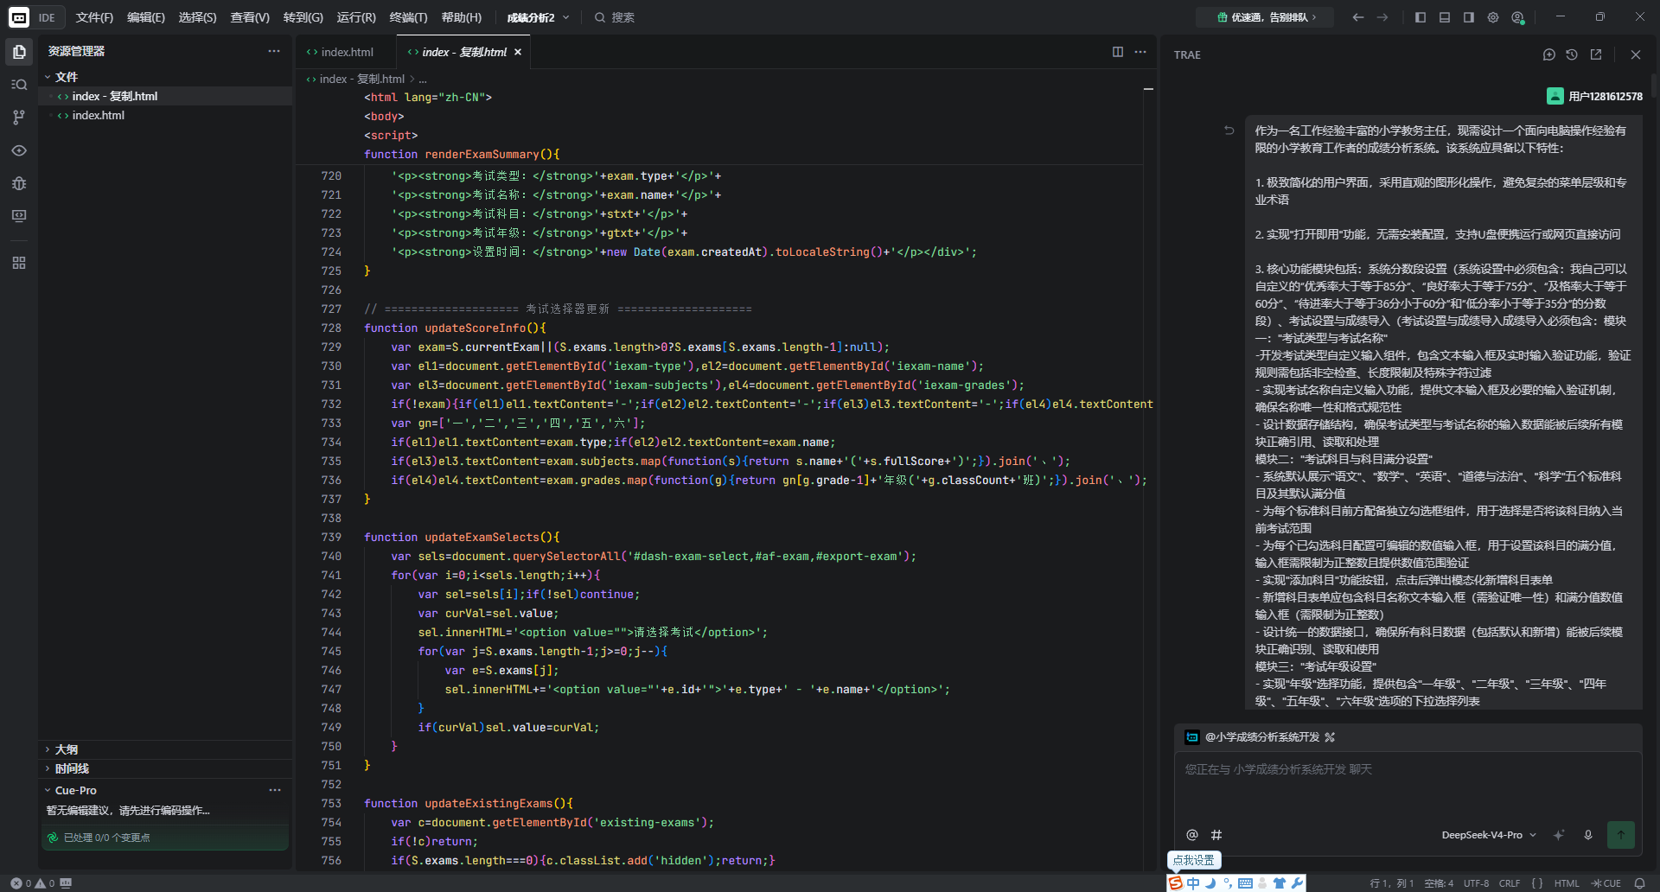The width and height of the screenshot is (1660, 892).
Task: Click the sparkle optimize-prompt icon
Action: pos(1559,835)
